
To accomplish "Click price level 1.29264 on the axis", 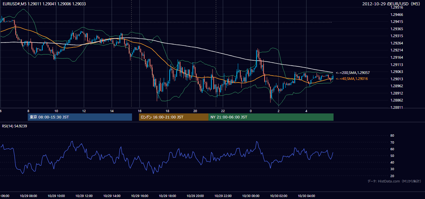I will click(x=397, y=43).
